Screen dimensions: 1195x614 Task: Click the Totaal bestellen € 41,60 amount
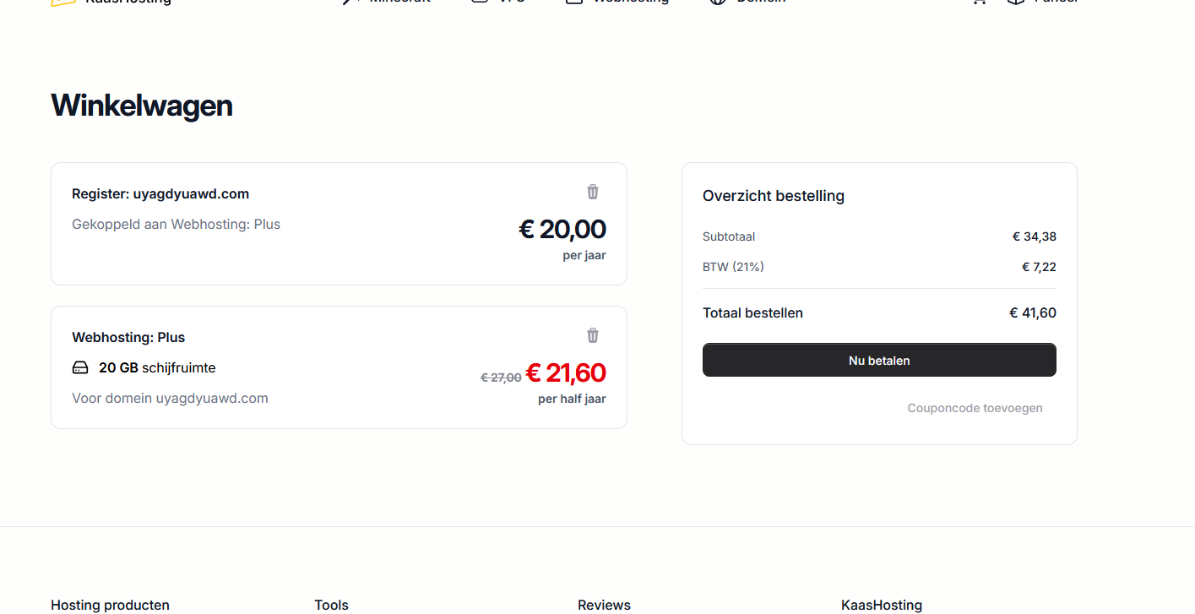[1033, 313]
